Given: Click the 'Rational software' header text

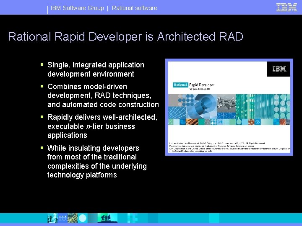Looking at the screenshot, I should 135,8.
